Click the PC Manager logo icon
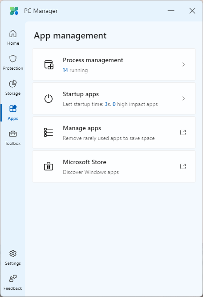Viewport: 203px width, 297px height. [x=14, y=11]
